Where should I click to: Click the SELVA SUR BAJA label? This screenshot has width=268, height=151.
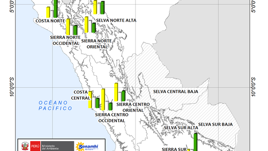click(216, 124)
